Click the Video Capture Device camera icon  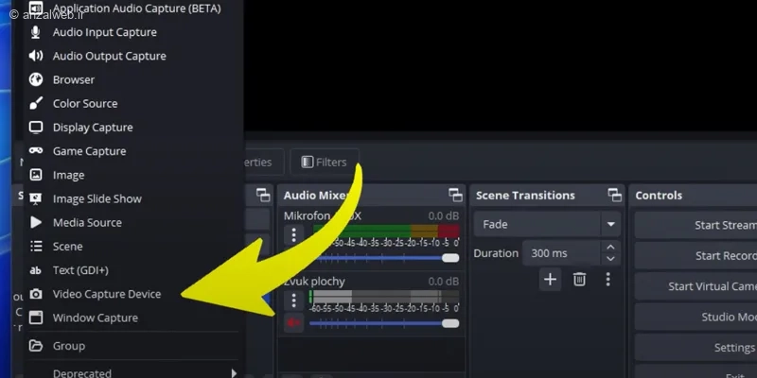36,294
